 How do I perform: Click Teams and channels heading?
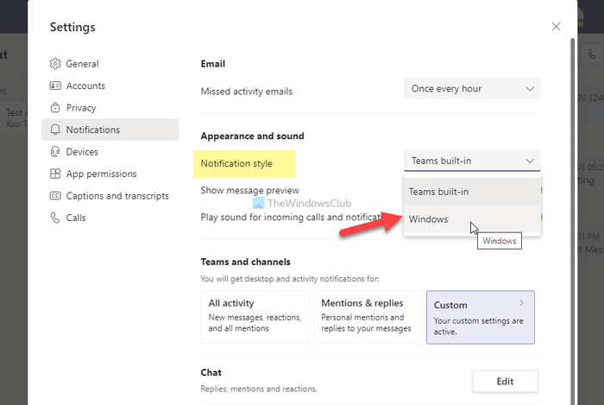coord(245,262)
